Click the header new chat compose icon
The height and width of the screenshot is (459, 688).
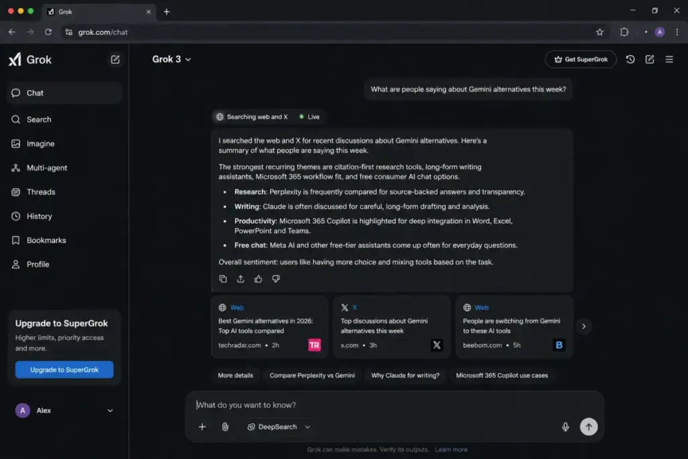coord(650,59)
